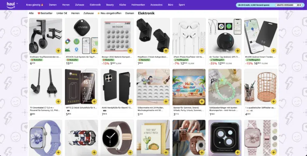
Task: Add iPhone earphones 2-pack via plus icon
Action: pos(201,51)
